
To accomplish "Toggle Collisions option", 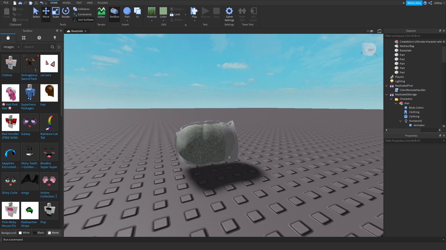I will click(x=81, y=9).
